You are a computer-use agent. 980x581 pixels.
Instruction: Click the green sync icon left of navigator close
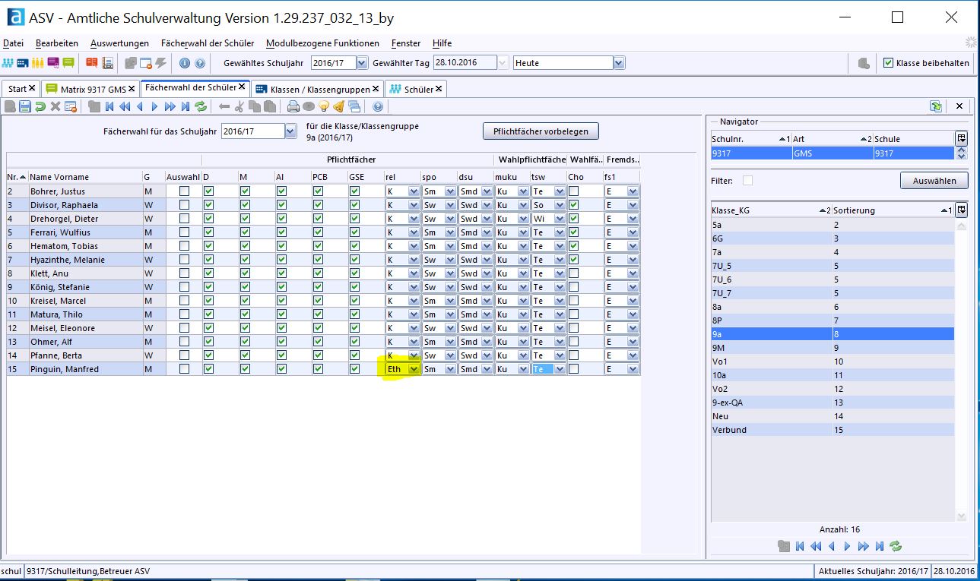coord(936,107)
